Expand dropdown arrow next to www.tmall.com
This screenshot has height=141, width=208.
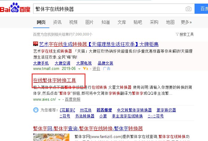(x=79, y=69)
